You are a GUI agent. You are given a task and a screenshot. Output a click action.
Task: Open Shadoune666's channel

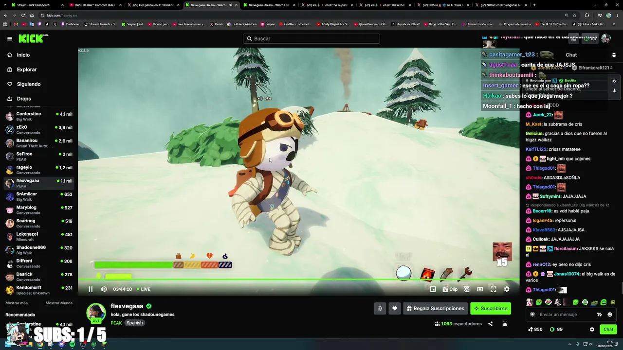[39, 250]
